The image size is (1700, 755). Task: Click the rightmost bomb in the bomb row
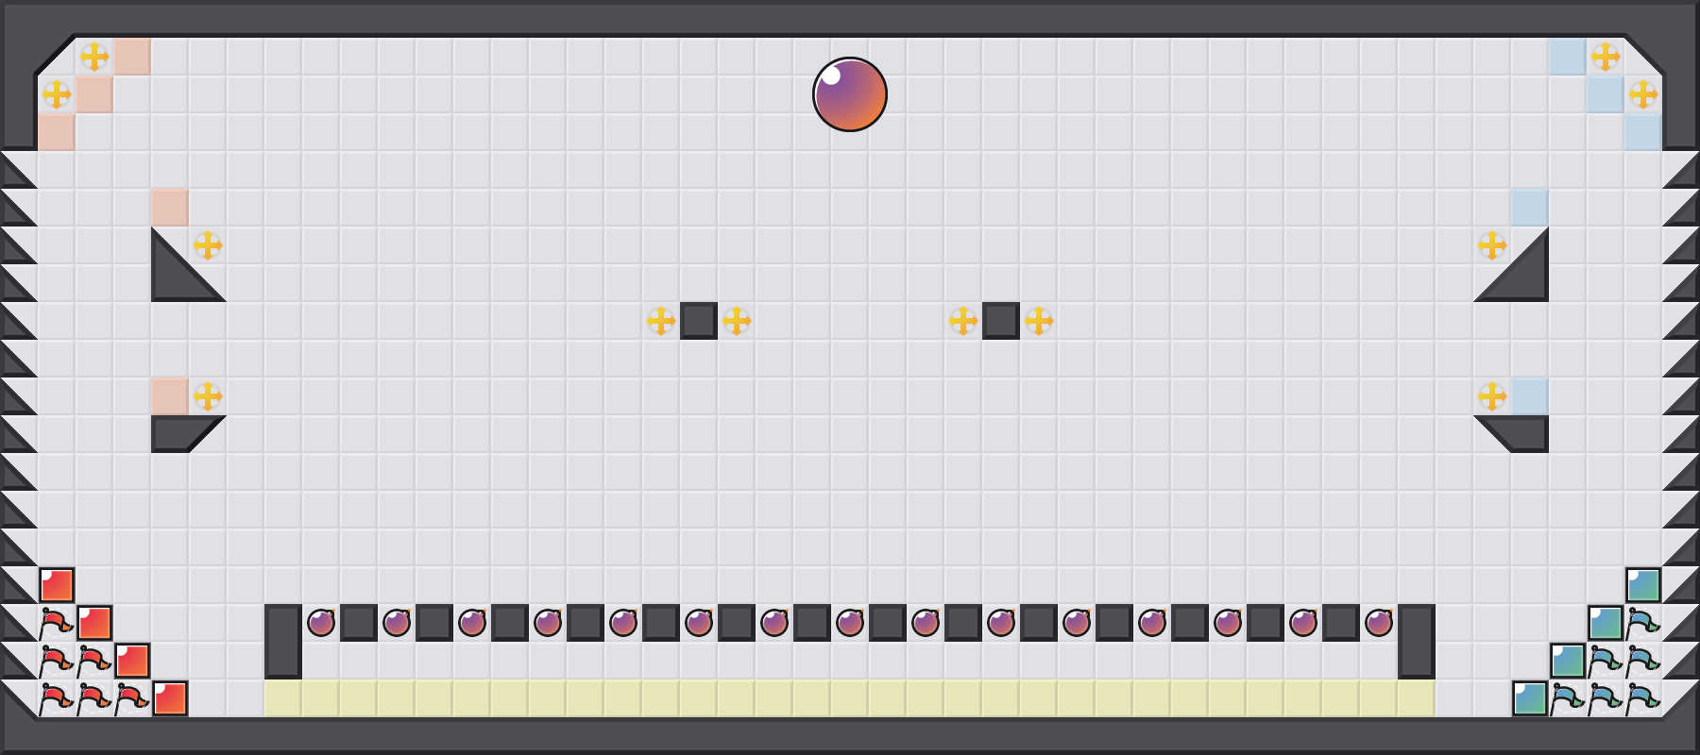pos(1379,623)
